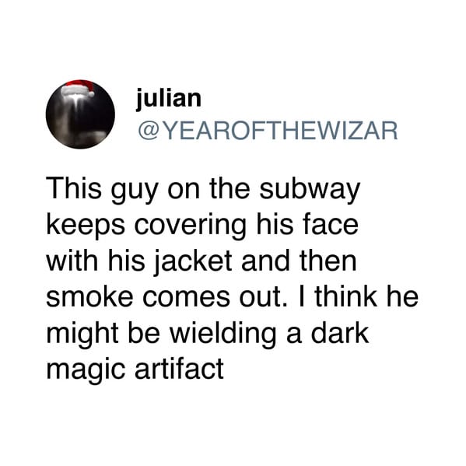Select the last line 'magic artifact'

point(135,370)
